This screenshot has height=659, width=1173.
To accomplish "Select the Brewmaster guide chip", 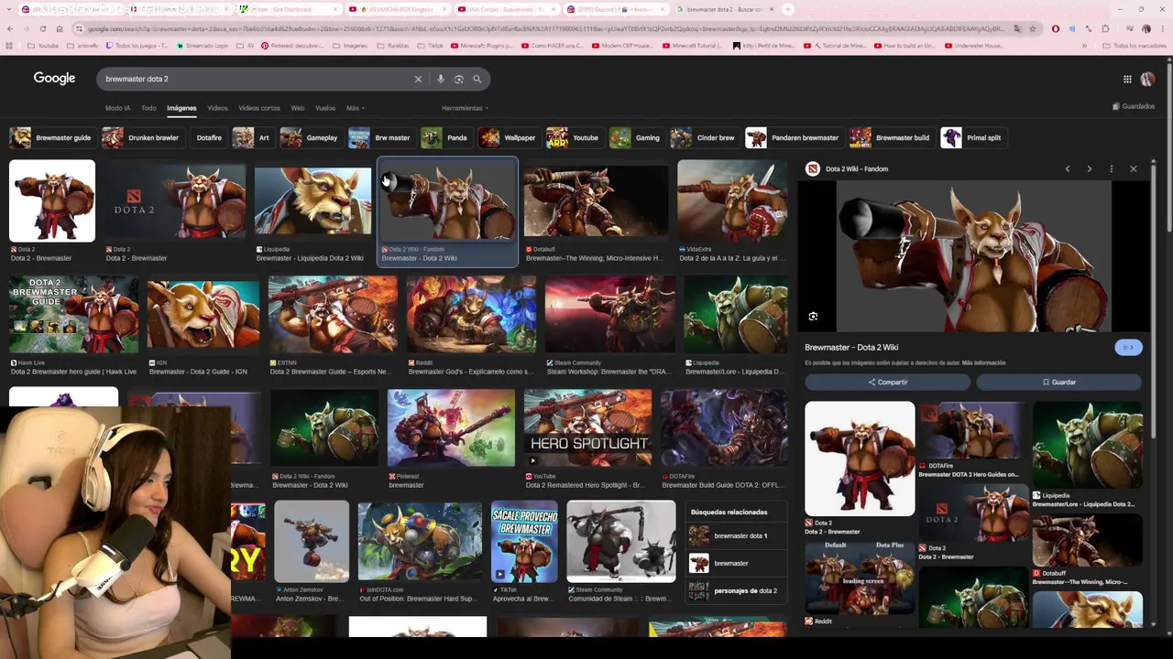I will pyautogui.click(x=51, y=137).
